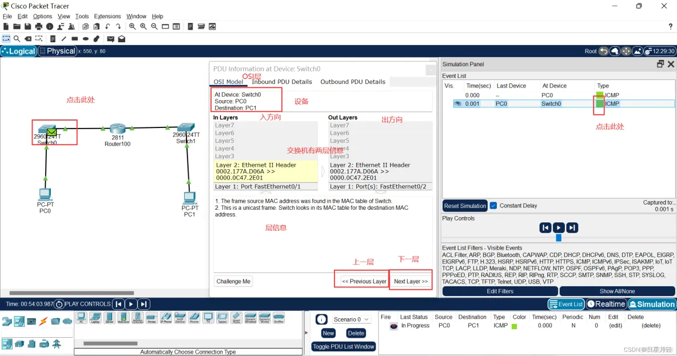This screenshot has height=356, width=677.
Task: Redo the action via toolbar arrow
Action: (118, 27)
